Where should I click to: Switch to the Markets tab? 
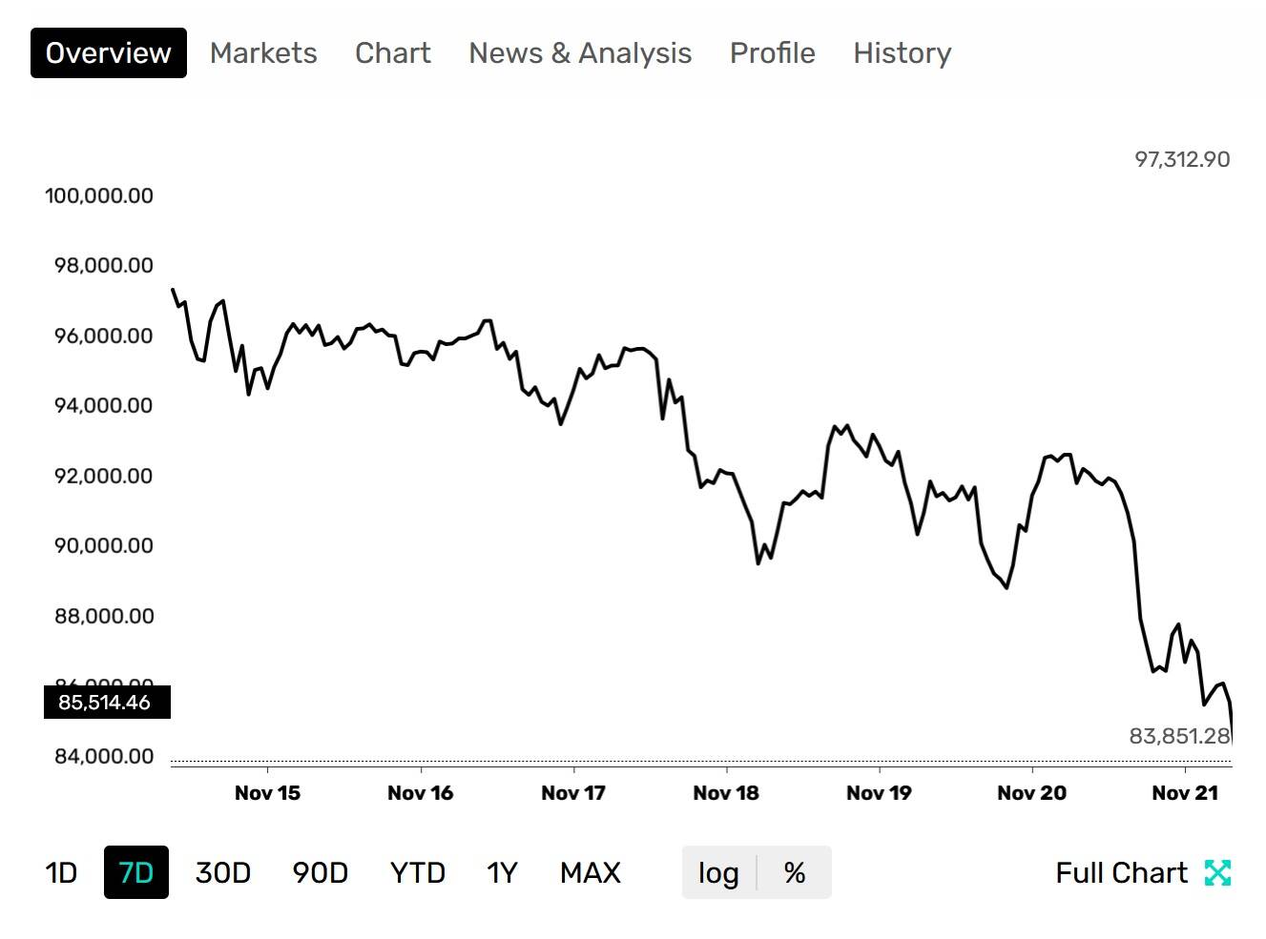coord(263,52)
